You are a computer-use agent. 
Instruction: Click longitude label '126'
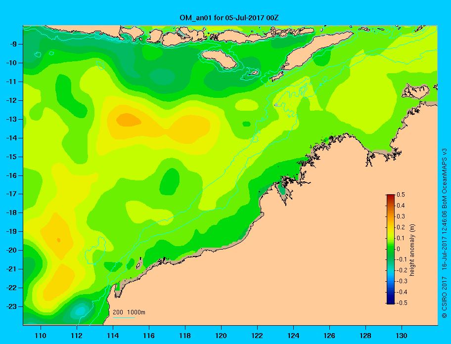pyautogui.click(x=329, y=336)
